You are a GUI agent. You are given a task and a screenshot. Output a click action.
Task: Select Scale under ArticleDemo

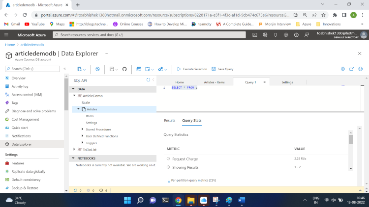86,103
